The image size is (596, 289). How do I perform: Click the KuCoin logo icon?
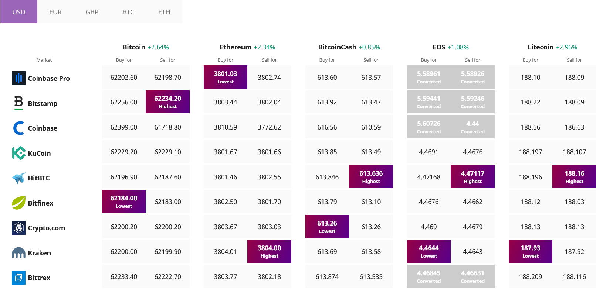[18, 153]
